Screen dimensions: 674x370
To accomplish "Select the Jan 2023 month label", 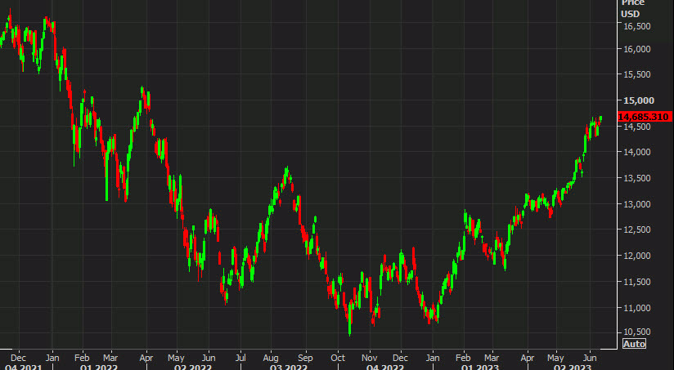I will [x=433, y=358].
